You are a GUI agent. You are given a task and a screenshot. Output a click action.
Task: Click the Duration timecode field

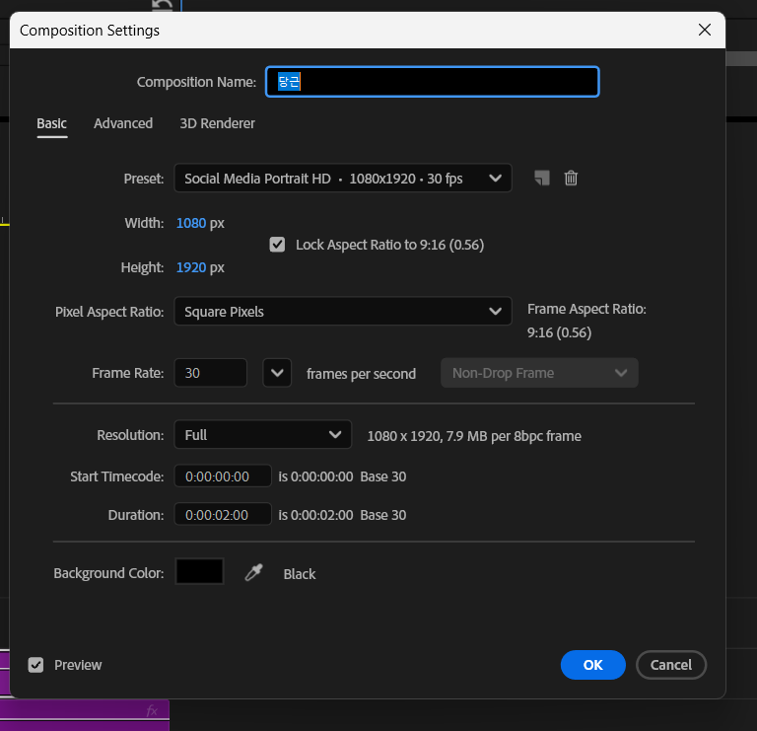click(223, 515)
